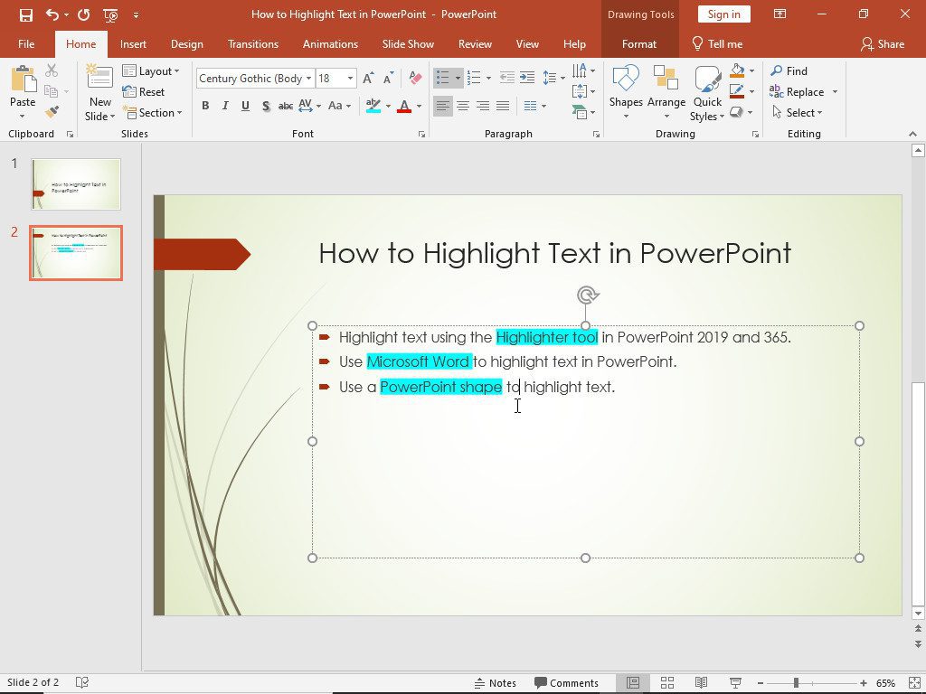Open the Font Size dropdown
Viewport: 926px width, 694px height.
351,79
